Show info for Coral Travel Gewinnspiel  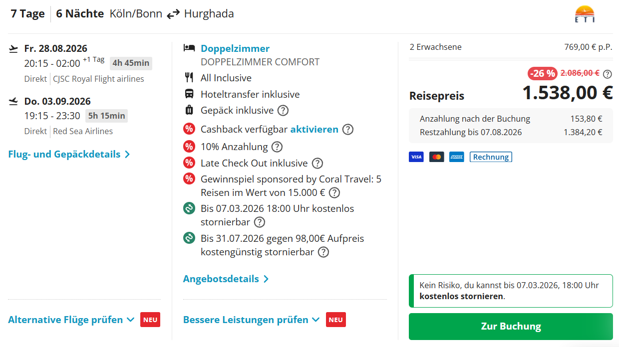tap(334, 193)
